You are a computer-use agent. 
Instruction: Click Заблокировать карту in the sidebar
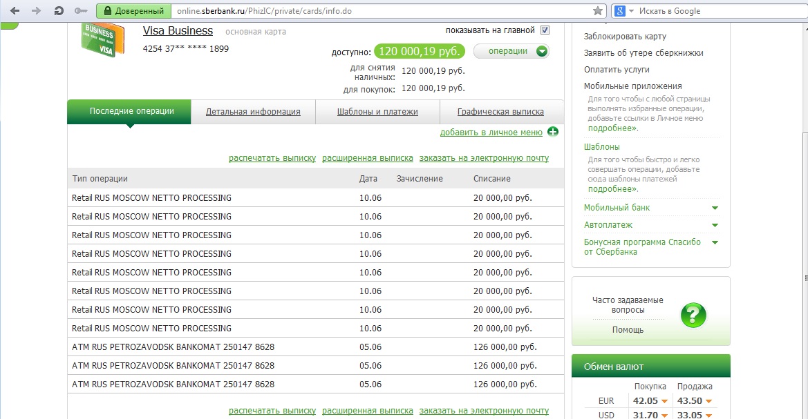[625, 37]
